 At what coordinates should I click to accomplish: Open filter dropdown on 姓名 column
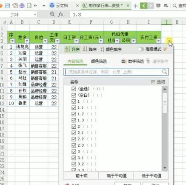(x=27, y=41)
